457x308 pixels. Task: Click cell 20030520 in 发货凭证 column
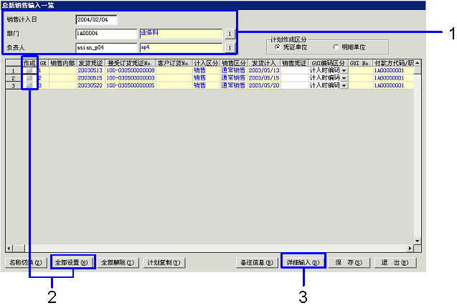(90, 85)
